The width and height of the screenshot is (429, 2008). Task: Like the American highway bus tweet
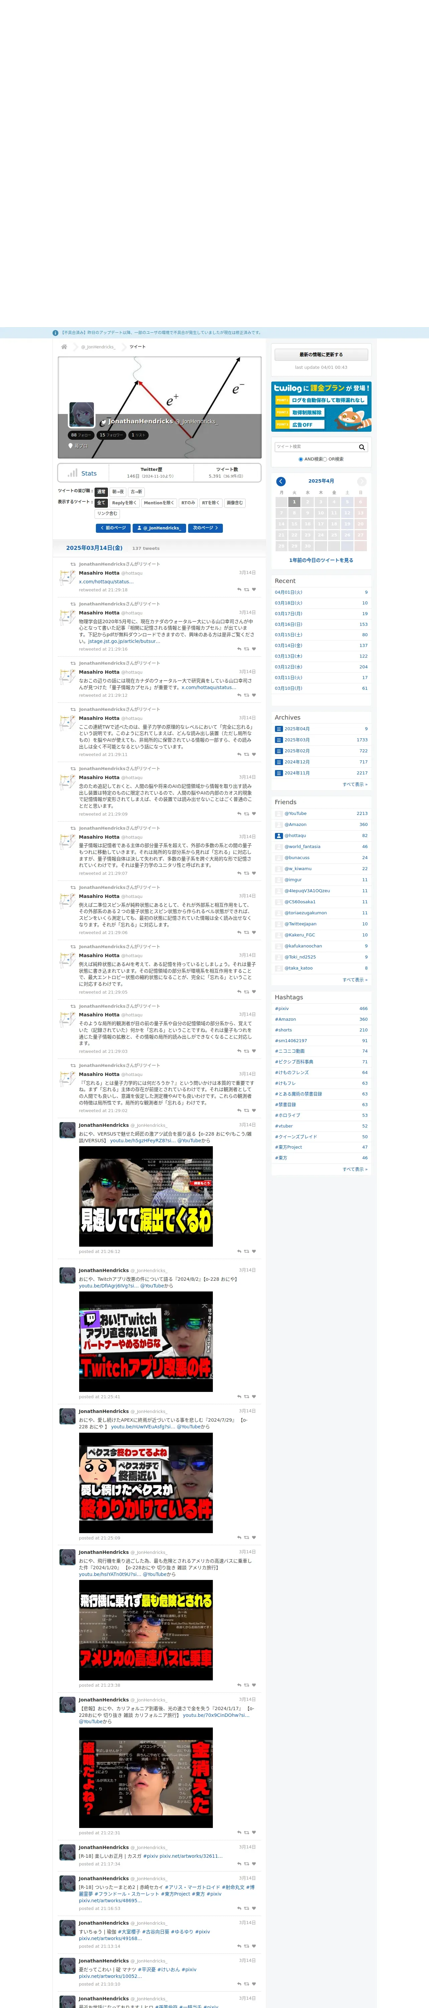coord(254,1685)
